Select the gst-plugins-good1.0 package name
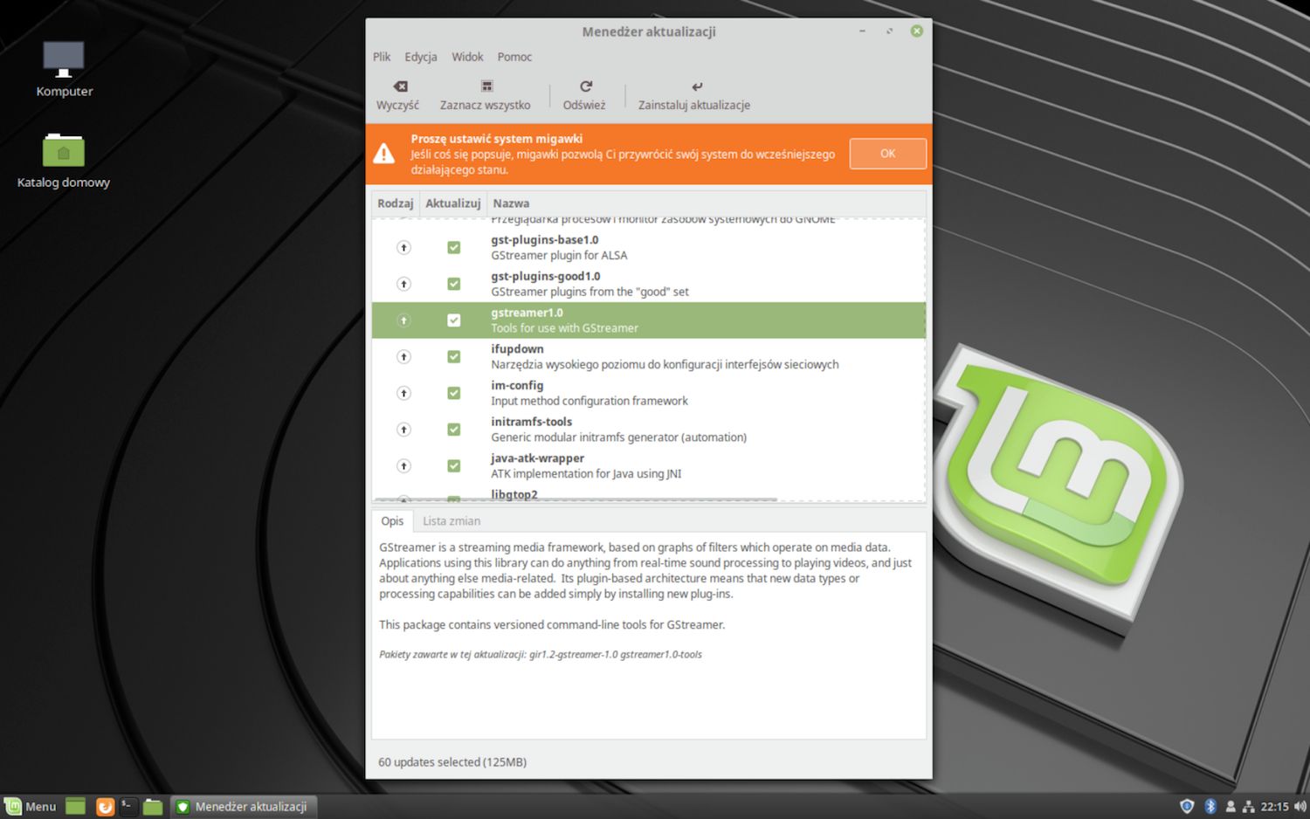The height and width of the screenshot is (819, 1310). [x=545, y=277]
